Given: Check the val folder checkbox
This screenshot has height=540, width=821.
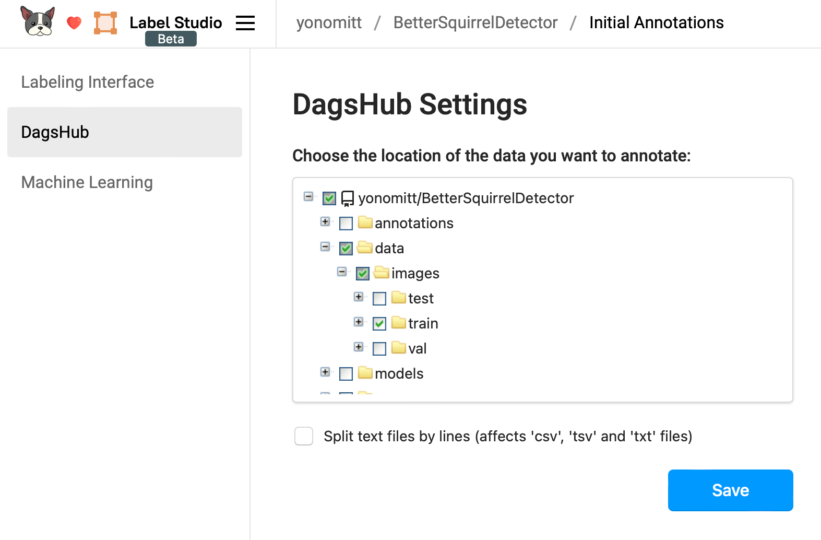Looking at the screenshot, I should pos(379,349).
